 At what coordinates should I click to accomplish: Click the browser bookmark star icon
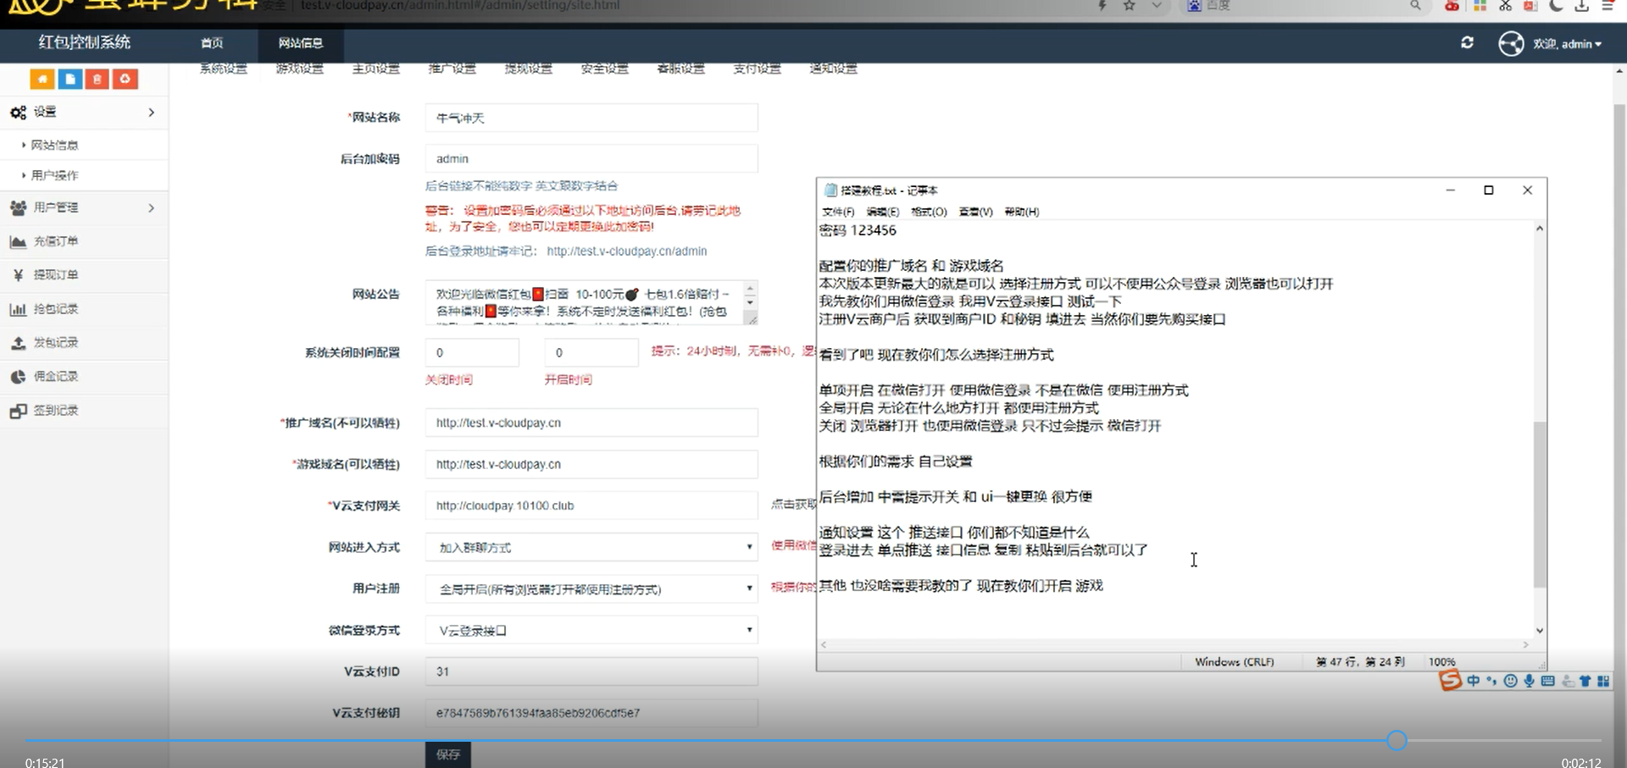point(1129,5)
